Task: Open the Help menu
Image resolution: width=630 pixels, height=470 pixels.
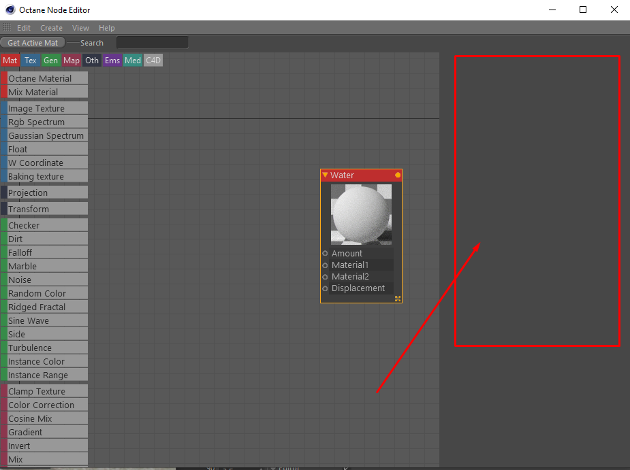Action: 107,28
